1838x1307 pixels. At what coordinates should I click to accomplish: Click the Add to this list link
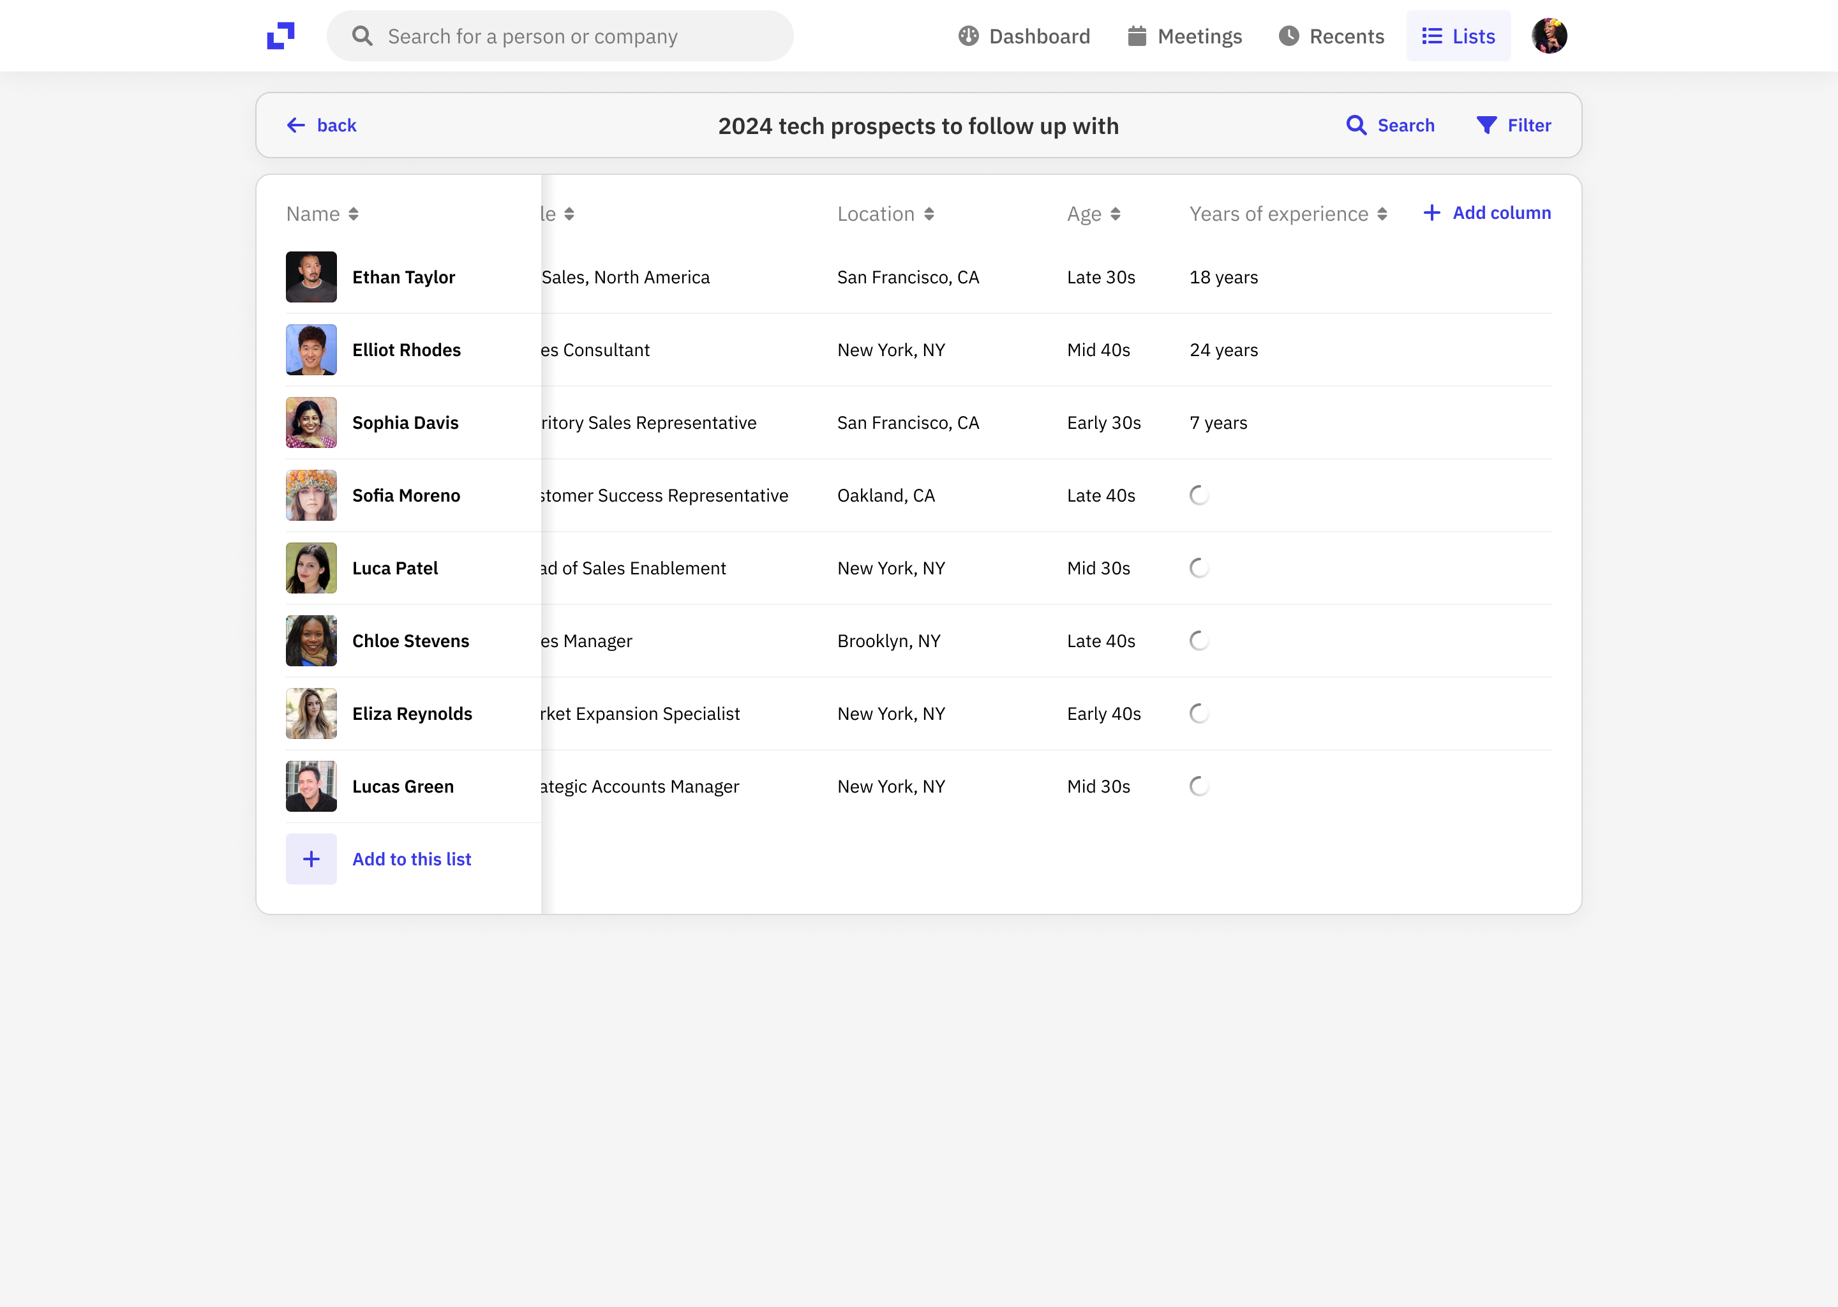411,859
